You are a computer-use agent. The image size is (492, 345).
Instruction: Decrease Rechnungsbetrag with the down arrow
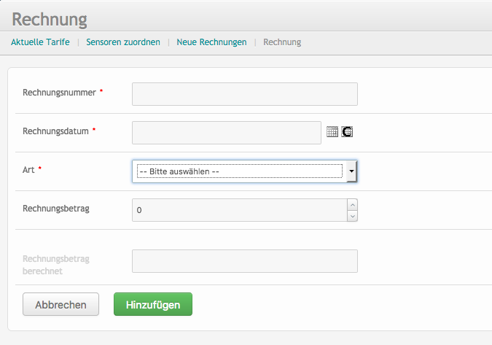(x=353, y=215)
